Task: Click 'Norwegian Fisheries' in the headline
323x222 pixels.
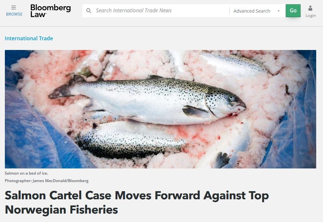Action: [61, 210]
